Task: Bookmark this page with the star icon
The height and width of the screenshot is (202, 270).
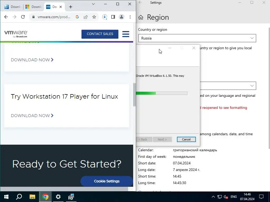Action: [x=94, y=17]
